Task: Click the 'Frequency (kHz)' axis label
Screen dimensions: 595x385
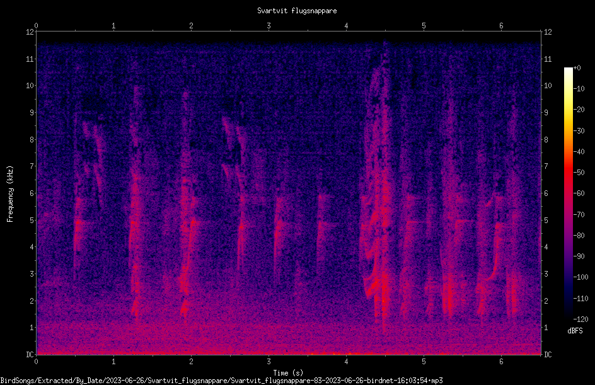Action: (10, 194)
